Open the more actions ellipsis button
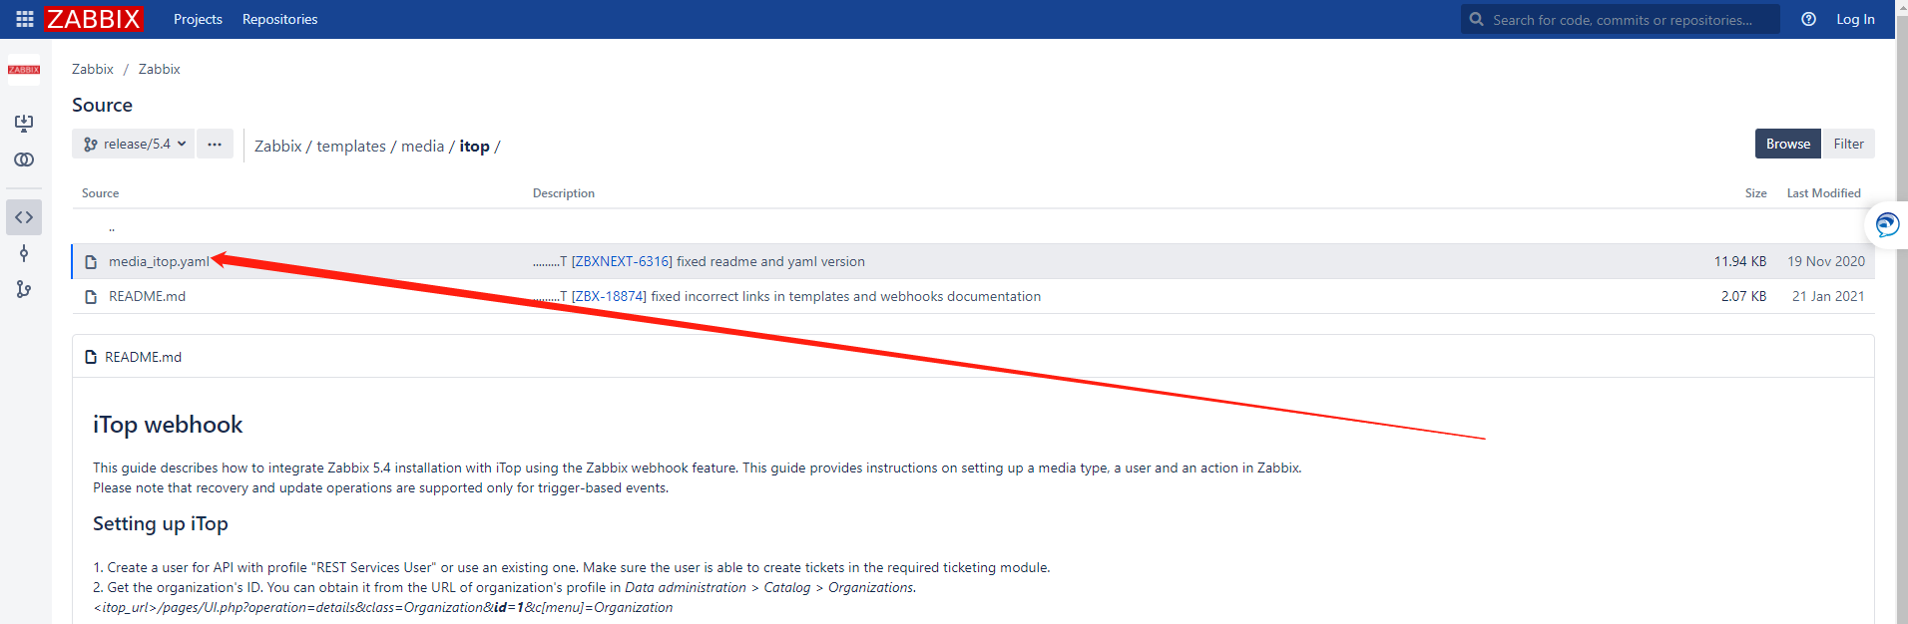This screenshot has width=1908, height=624. click(x=215, y=144)
